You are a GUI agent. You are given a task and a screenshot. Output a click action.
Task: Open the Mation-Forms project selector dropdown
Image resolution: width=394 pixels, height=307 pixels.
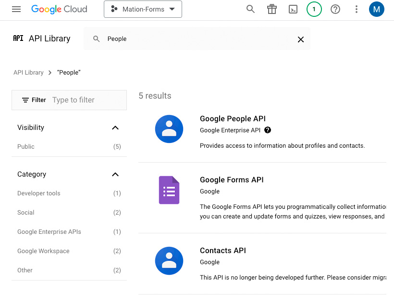(x=143, y=9)
